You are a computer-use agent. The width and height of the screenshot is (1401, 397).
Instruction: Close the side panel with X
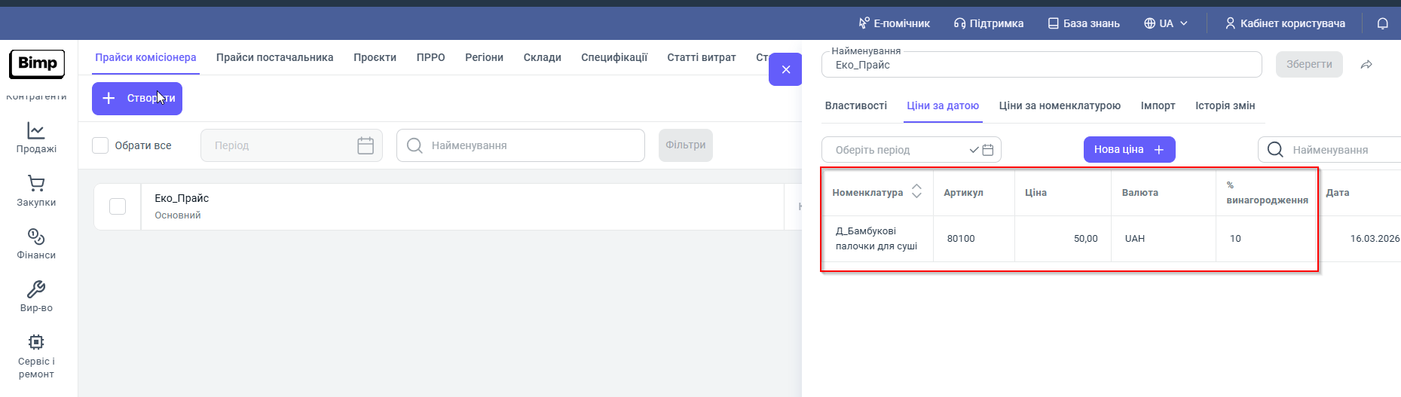tap(785, 69)
